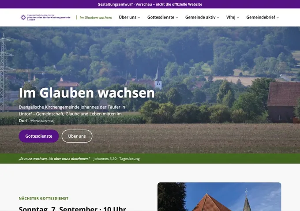
Task: Click the Im Glauben wachsen header tagline
Action: coord(96,18)
